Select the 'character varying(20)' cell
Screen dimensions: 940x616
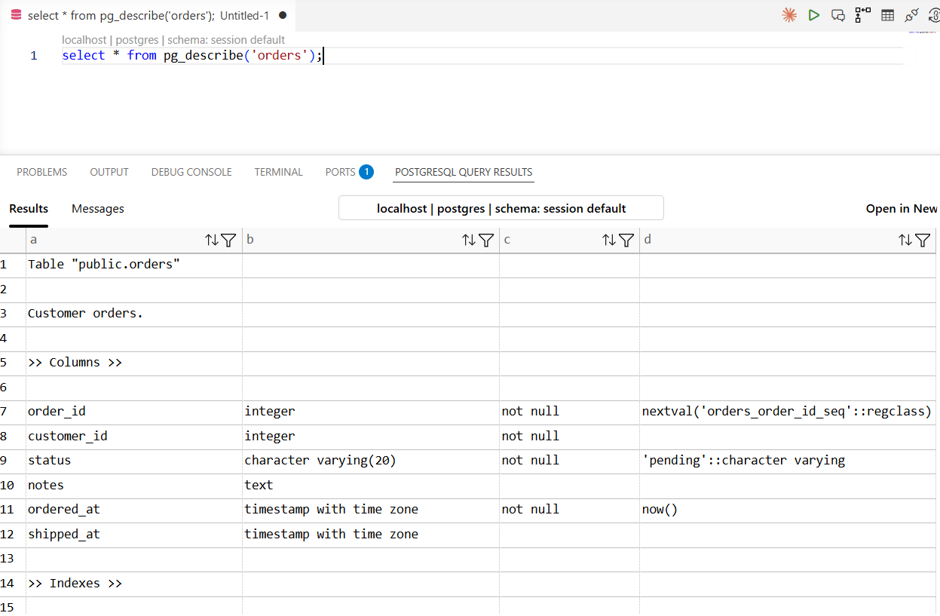pyautogui.click(x=371, y=461)
